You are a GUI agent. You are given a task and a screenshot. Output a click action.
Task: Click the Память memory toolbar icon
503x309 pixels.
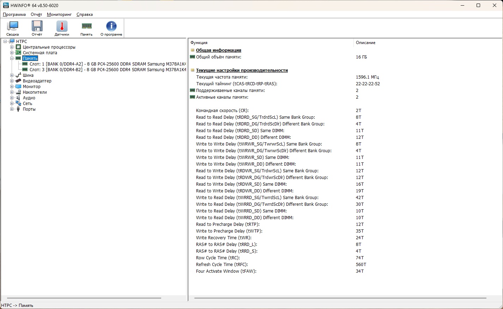point(86,26)
